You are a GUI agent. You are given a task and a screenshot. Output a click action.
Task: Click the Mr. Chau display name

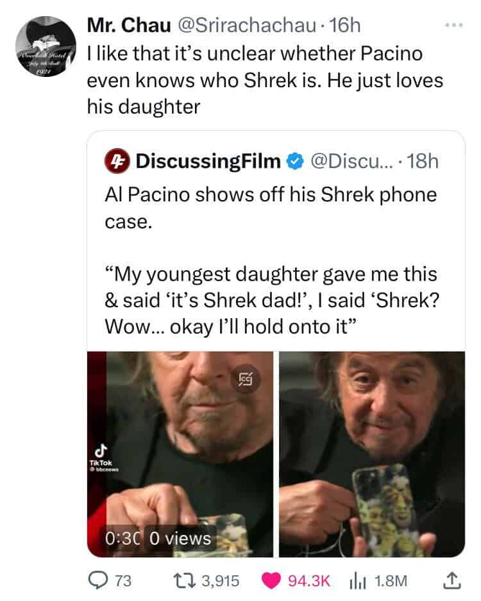128,25
